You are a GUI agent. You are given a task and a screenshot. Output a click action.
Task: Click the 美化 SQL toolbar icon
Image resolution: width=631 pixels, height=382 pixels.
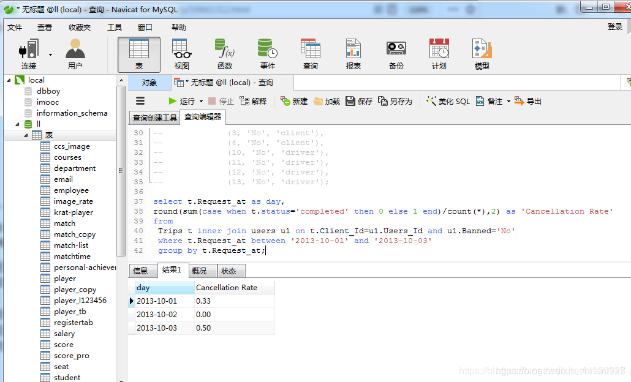point(448,101)
